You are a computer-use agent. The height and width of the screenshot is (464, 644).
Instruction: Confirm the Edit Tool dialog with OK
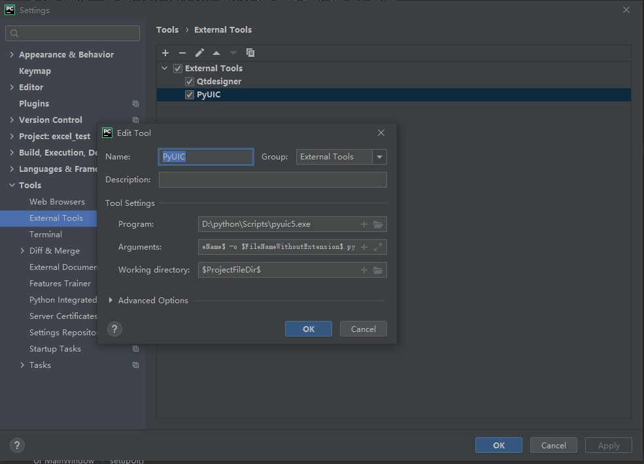click(308, 329)
